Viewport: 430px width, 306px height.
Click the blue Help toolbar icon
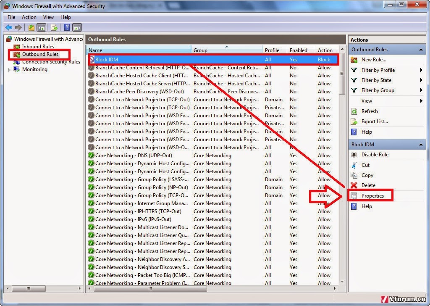pyautogui.click(x=67, y=27)
